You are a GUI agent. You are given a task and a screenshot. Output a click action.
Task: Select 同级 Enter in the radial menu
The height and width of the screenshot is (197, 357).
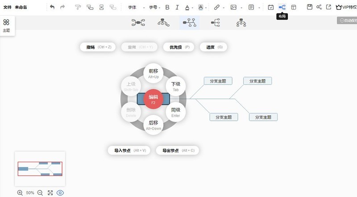(x=176, y=112)
